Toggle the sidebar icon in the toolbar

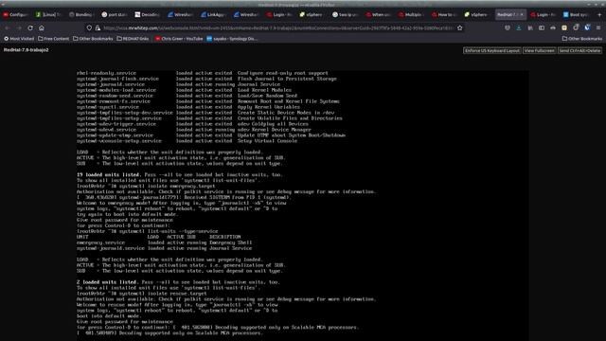(x=542, y=27)
